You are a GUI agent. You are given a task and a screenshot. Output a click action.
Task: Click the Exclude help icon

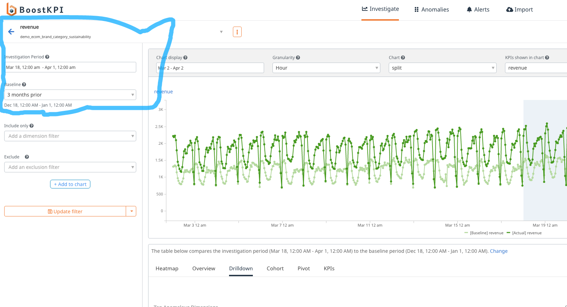point(27,157)
